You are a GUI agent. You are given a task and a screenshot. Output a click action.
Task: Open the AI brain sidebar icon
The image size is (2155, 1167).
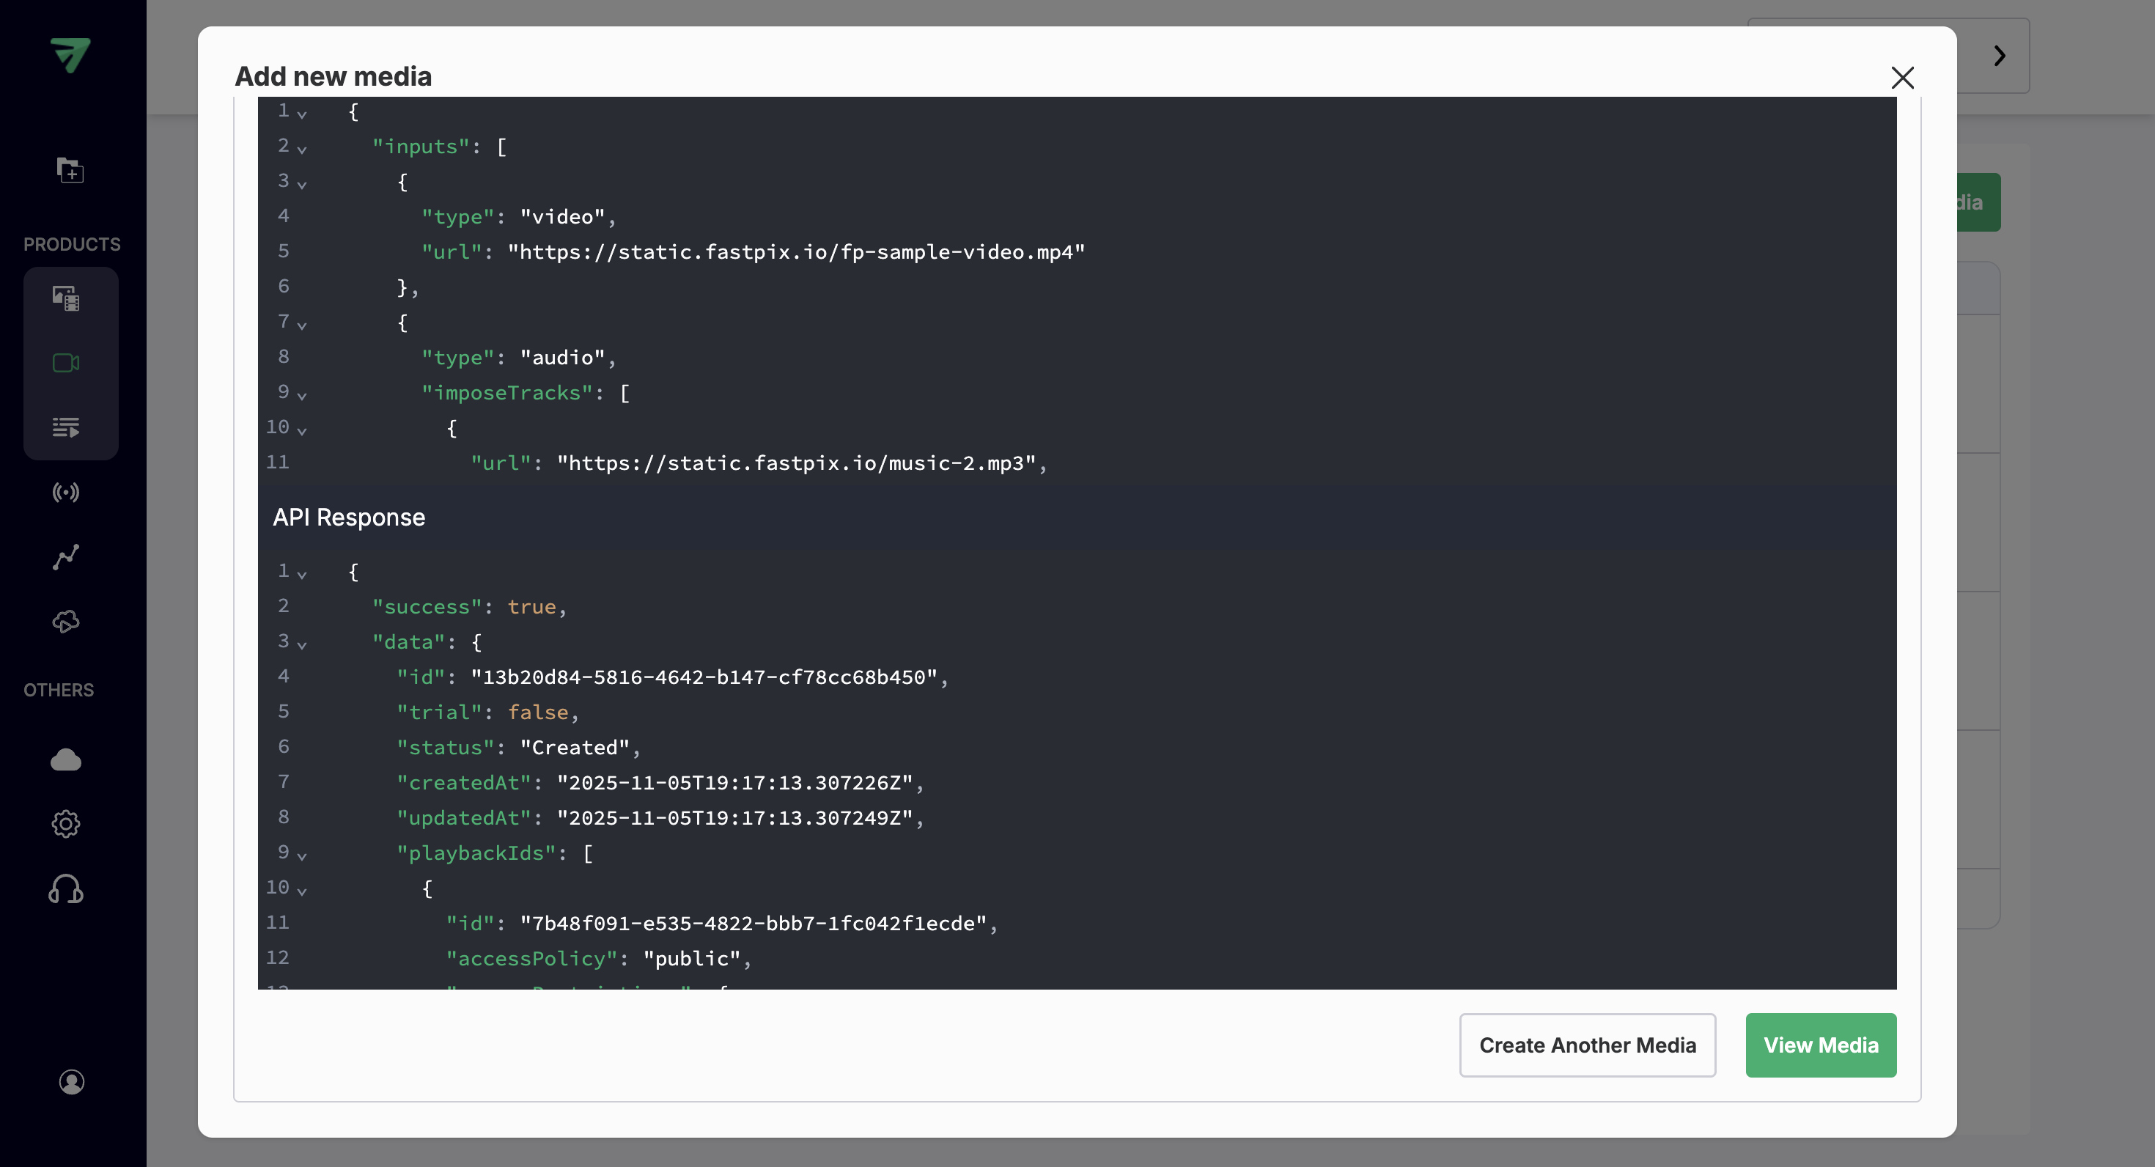tap(66, 622)
